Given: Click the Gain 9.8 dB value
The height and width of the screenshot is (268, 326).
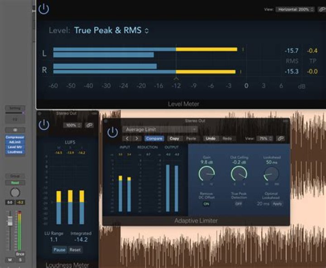Looking at the screenshot, I should pyautogui.click(x=206, y=162).
